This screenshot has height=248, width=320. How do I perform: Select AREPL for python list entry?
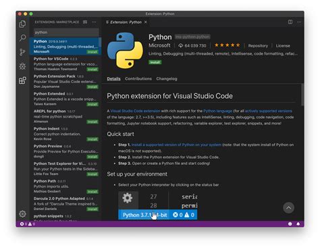pos(65,116)
